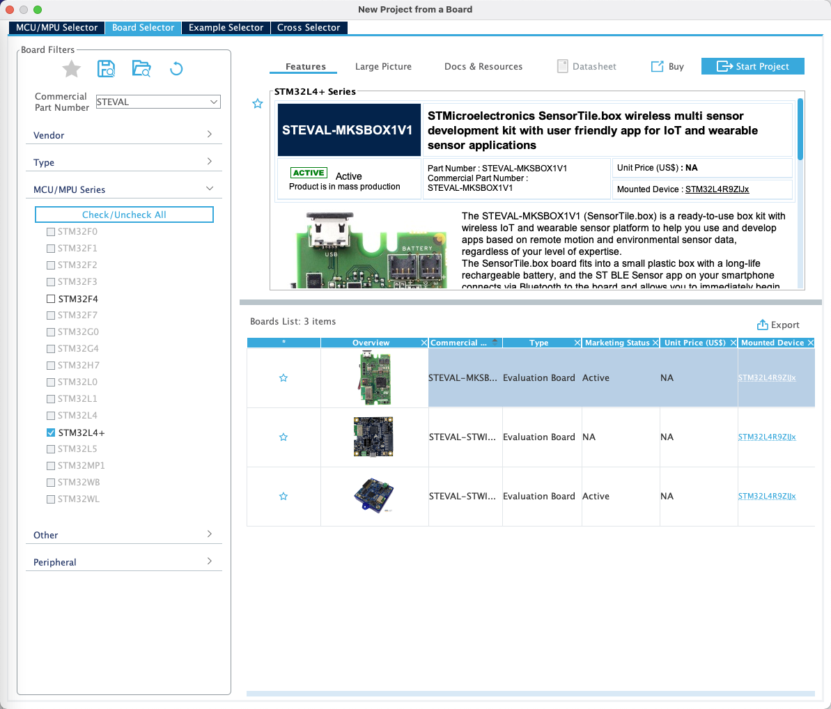Click the Check/Uncheck All button
The image size is (831, 709).
[124, 215]
